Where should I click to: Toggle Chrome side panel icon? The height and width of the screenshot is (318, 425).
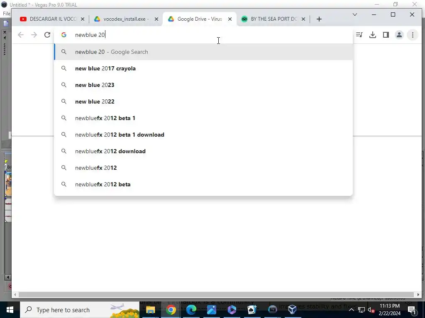[386, 35]
